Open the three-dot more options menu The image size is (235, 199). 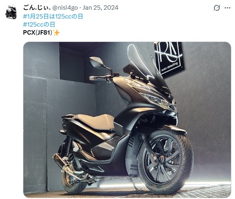tap(227, 8)
